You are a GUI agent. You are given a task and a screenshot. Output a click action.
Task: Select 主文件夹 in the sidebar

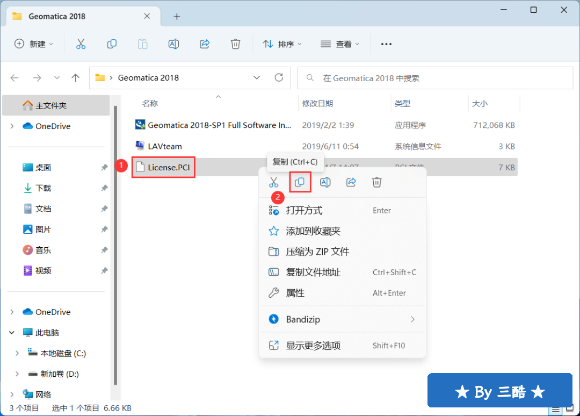tap(56, 106)
